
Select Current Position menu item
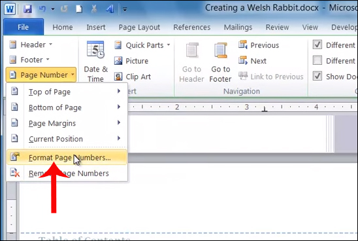(x=67, y=139)
